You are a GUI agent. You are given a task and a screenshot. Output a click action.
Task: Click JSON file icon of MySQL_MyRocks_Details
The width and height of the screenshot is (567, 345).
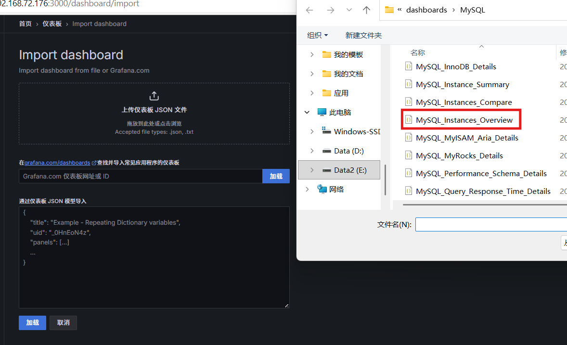pos(409,155)
